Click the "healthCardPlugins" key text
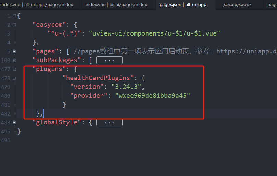277x176 pixels. coord(98,78)
